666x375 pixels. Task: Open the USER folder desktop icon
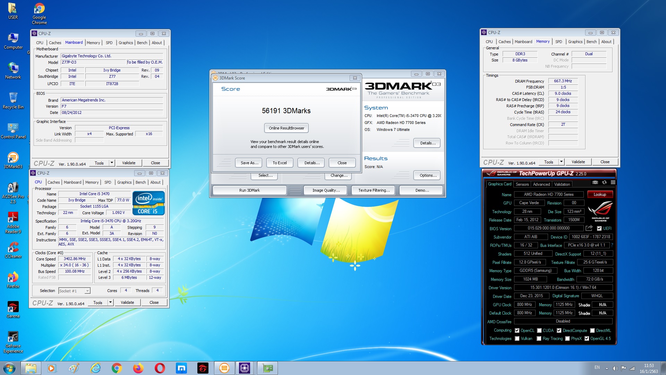pos(13,11)
